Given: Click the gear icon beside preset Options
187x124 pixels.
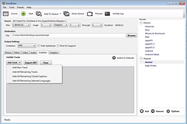Looking at the screenshot, I should (x=168, y=111).
